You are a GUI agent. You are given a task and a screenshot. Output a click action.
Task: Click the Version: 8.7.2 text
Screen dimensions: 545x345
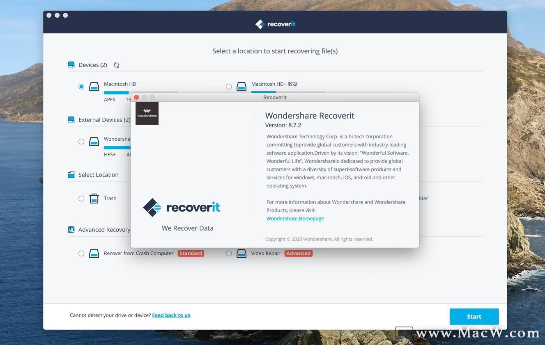click(283, 125)
